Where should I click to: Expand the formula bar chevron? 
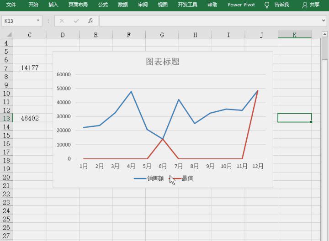(x=324, y=21)
